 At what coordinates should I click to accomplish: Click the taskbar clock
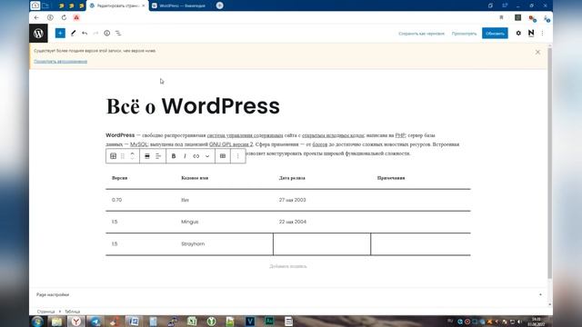point(536,322)
